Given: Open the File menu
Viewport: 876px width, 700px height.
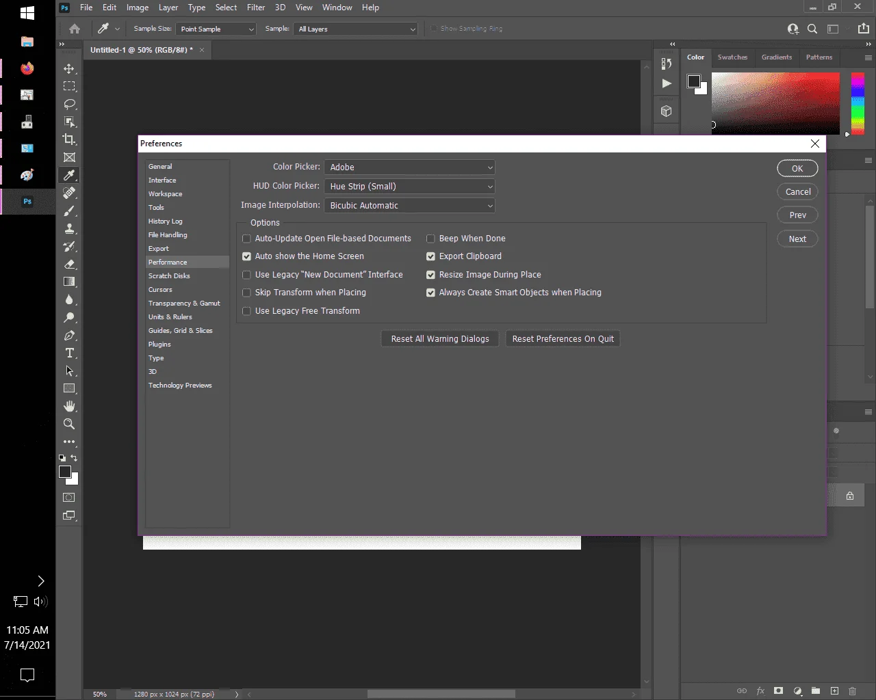Looking at the screenshot, I should pyautogui.click(x=86, y=8).
